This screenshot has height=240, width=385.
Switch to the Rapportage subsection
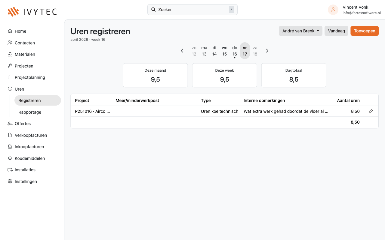click(x=29, y=112)
